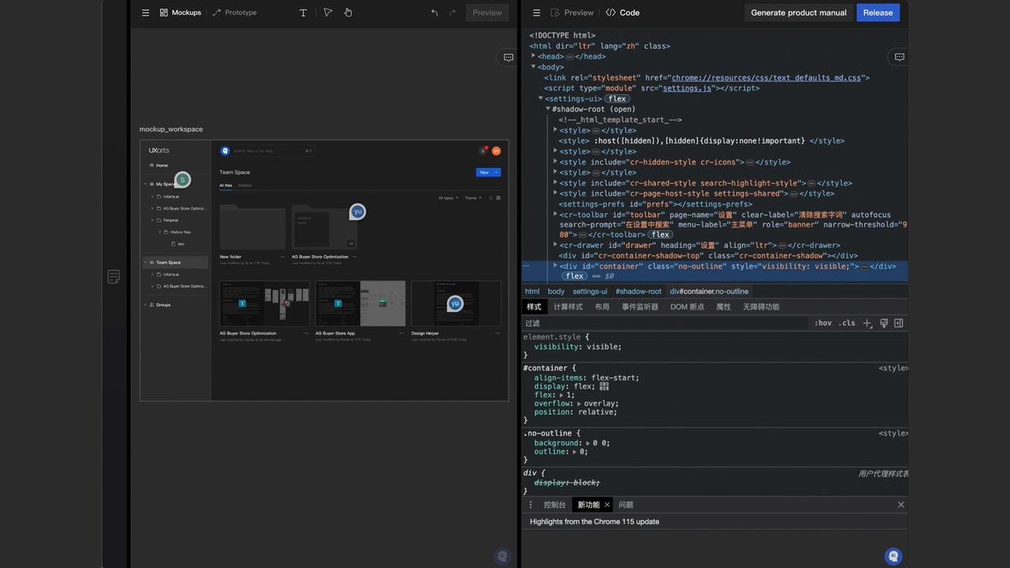
Task: Expand the head element node
Action: click(x=533, y=56)
